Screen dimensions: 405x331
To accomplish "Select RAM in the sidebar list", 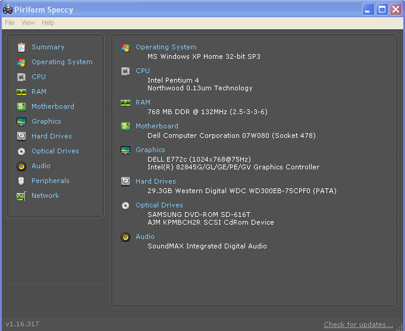I will click(39, 92).
